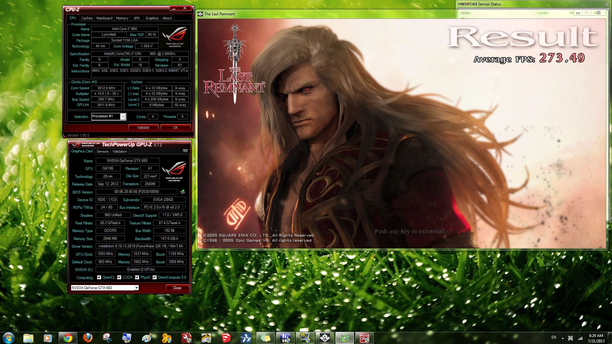Open Sticky Notes on the taskbar
This screenshot has height=344, width=612.
[265, 338]
